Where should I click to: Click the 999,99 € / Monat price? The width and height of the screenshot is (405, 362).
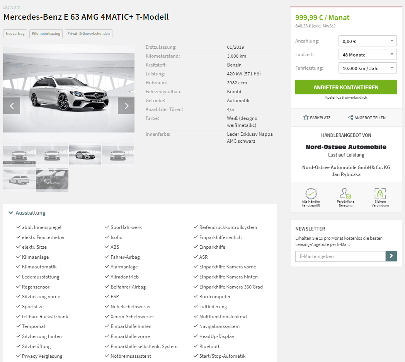pos(322,17)
